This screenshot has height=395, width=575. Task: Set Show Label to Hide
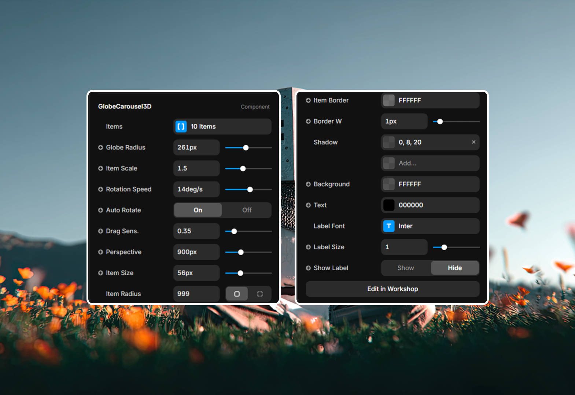[454, 268]
